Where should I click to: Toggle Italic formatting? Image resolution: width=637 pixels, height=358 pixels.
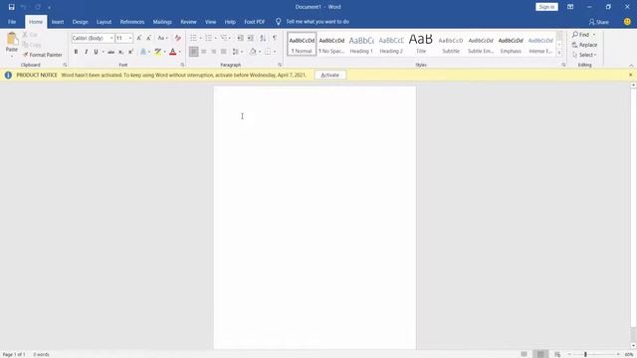pos(87,52)
